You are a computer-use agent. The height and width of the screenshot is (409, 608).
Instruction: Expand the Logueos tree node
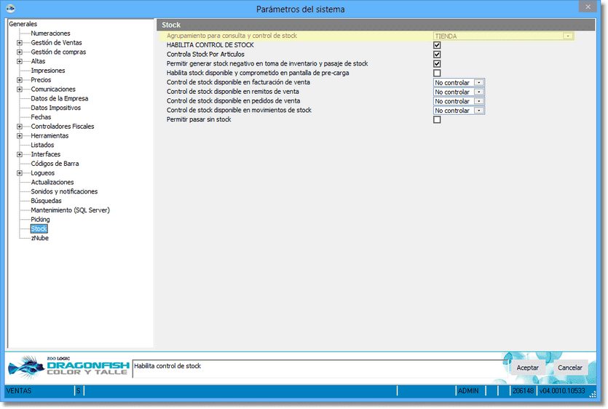tap(20, 173)
